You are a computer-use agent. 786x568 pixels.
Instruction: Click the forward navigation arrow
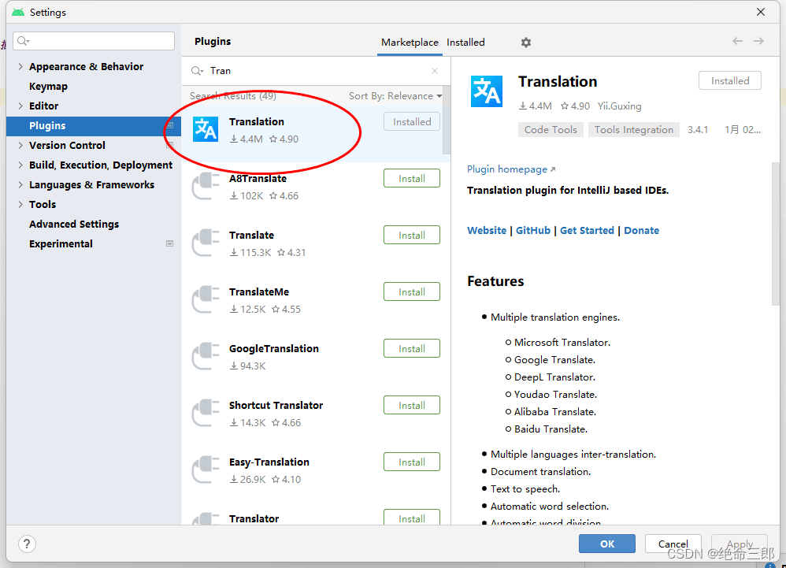click(758, 41)
